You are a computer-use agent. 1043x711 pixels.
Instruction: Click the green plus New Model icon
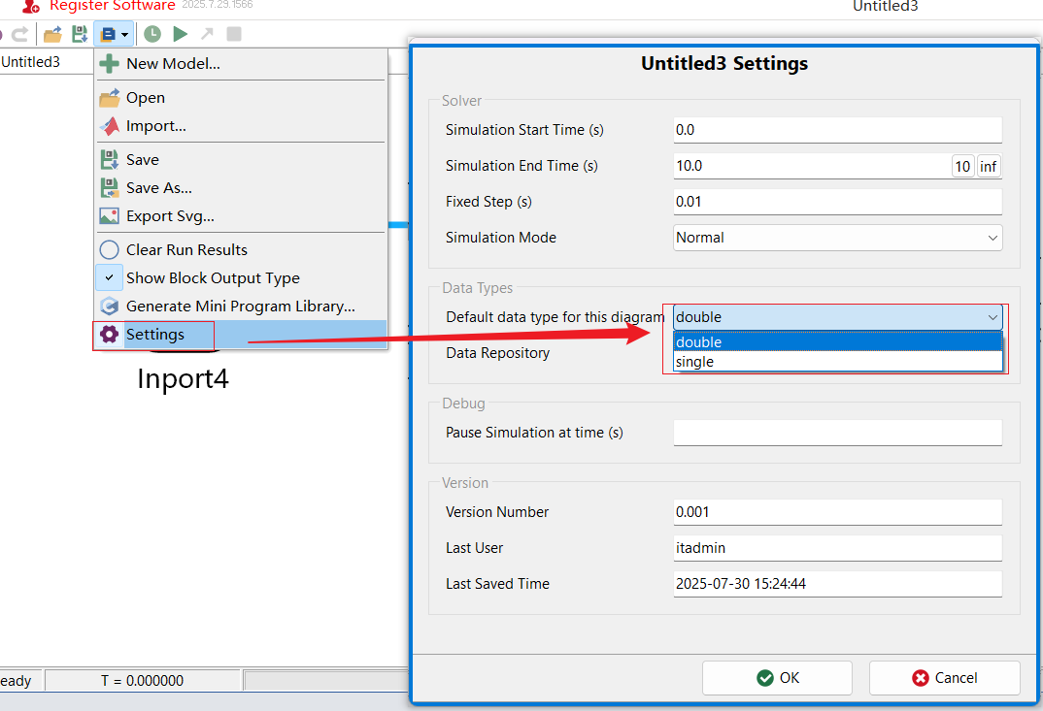pos(109,64)
